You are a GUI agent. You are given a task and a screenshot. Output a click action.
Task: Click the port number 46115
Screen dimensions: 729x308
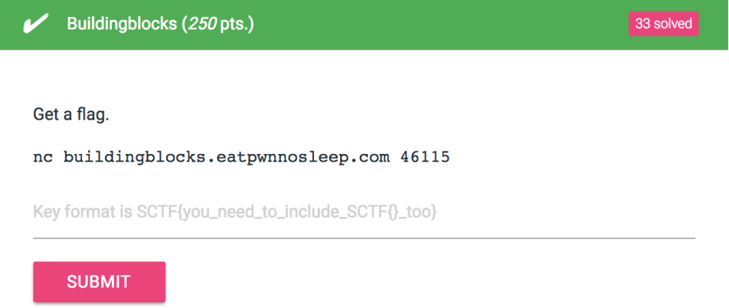[x=425, y=157]
